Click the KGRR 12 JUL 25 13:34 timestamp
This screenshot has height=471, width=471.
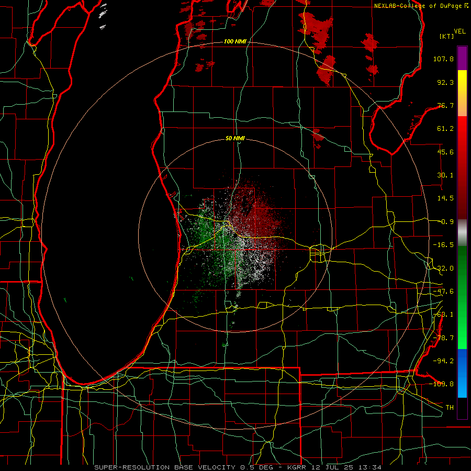pos(334,467)
